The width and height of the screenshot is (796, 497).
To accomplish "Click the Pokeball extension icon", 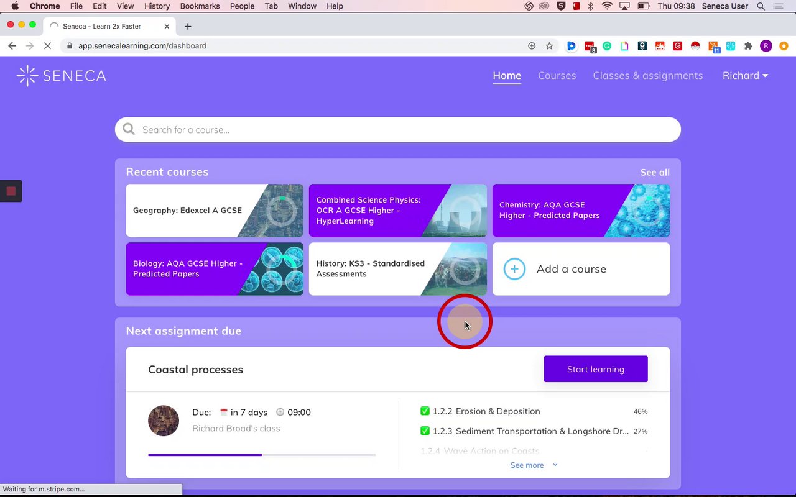I will coord(695,46).
